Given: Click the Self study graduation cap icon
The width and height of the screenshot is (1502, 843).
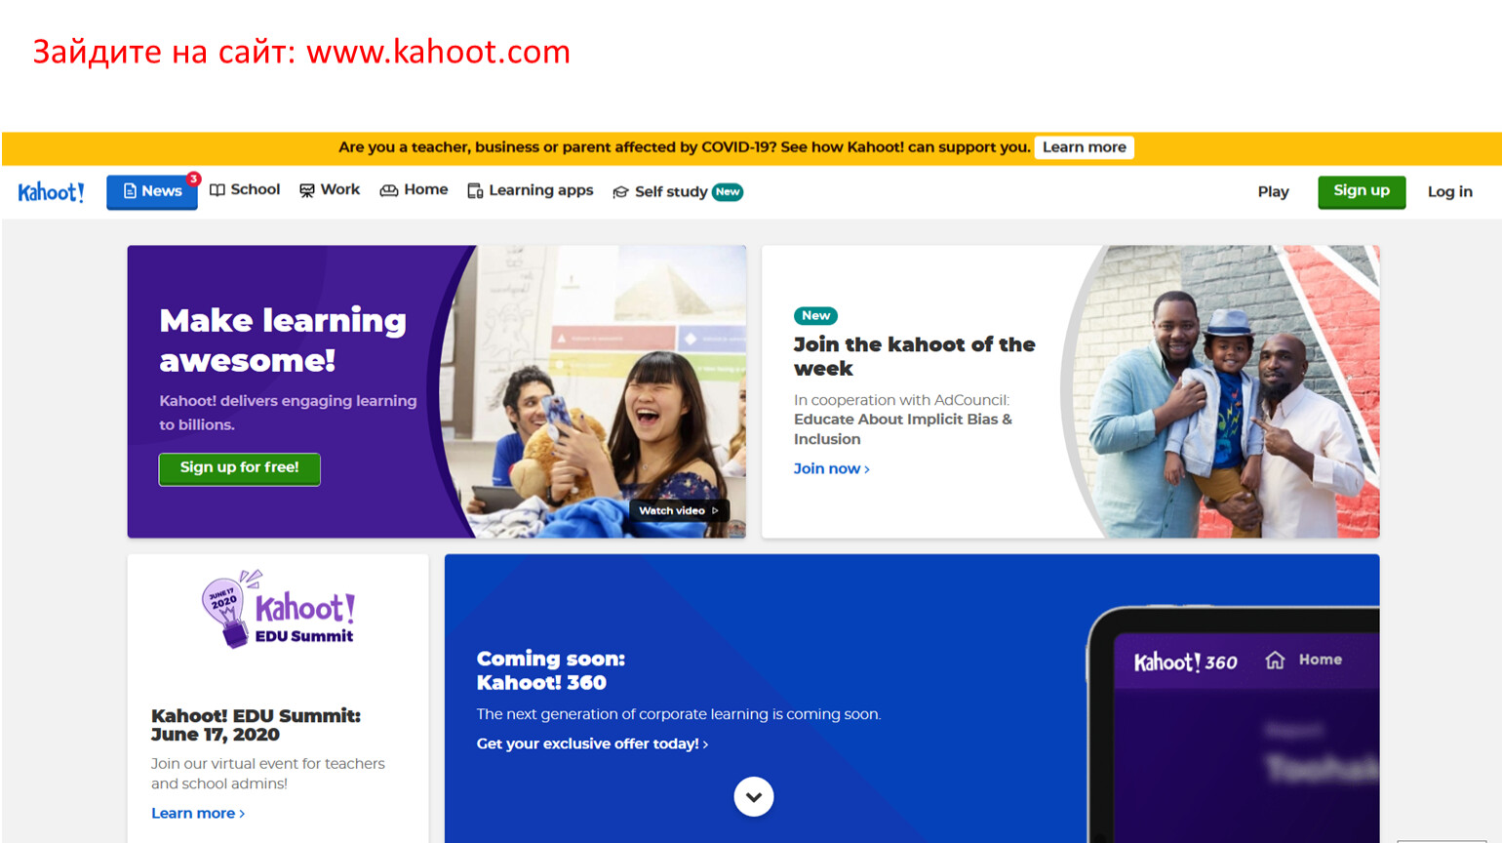Looking at the screenshot, I should [620, 192].
